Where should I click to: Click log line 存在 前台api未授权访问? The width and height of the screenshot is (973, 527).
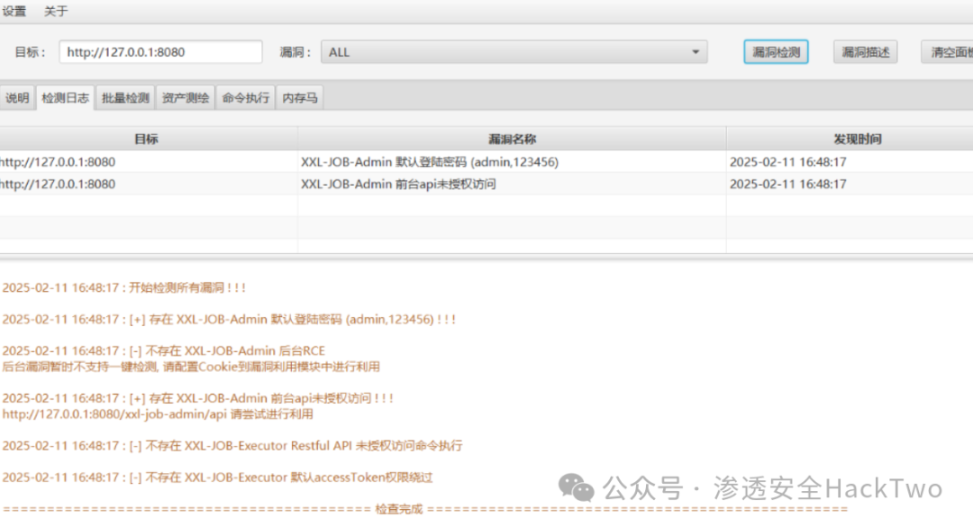coord(198,398)
